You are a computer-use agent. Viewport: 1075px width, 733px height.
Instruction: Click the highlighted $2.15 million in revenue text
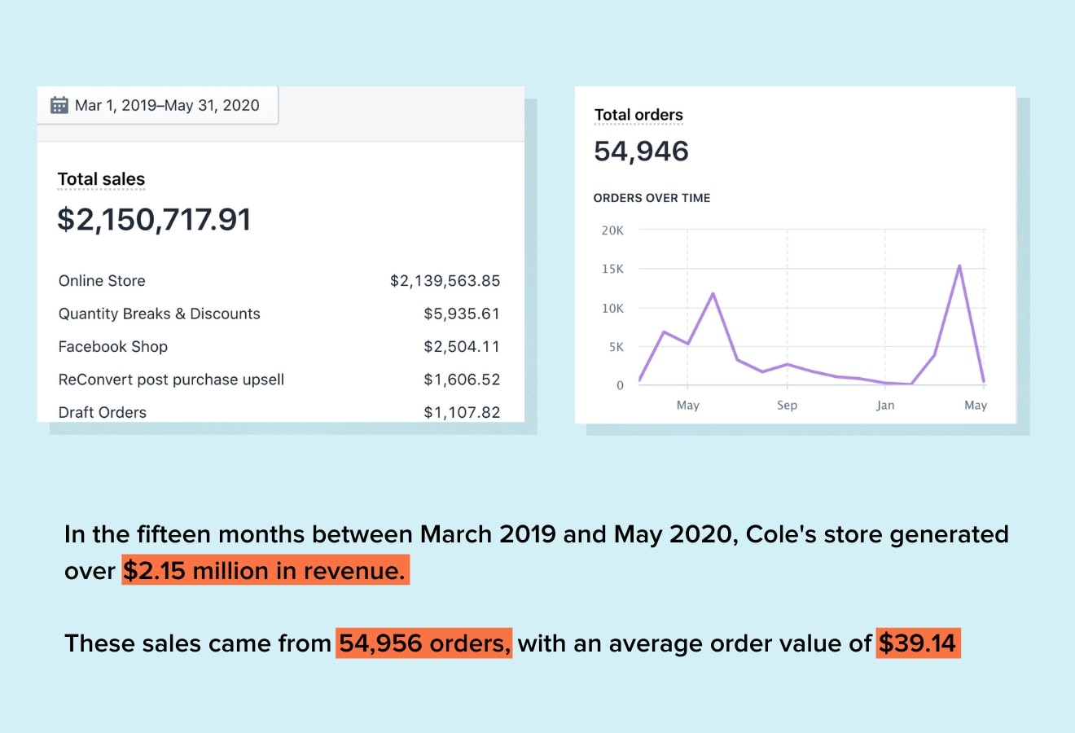click(265, 571)
